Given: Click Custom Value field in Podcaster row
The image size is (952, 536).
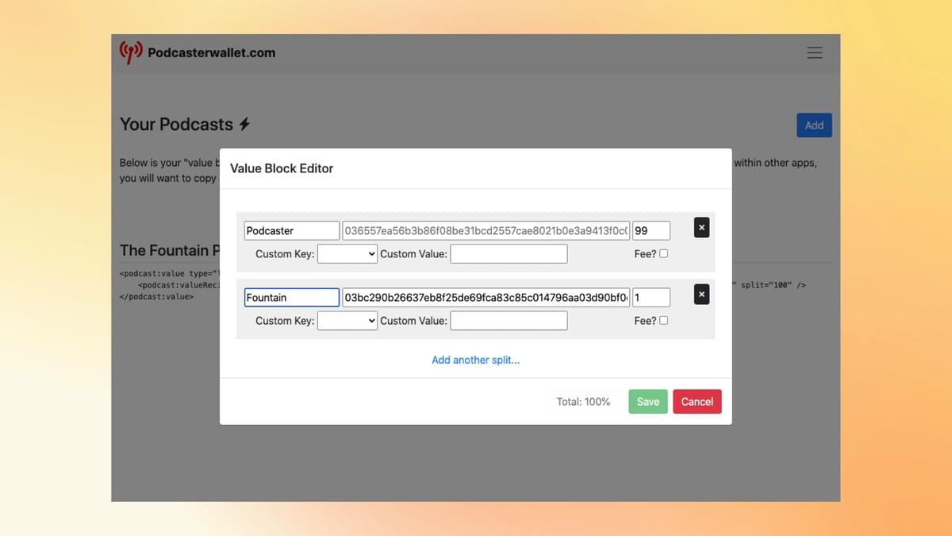Looking at the screenshot, I should [x=509, y=254].
